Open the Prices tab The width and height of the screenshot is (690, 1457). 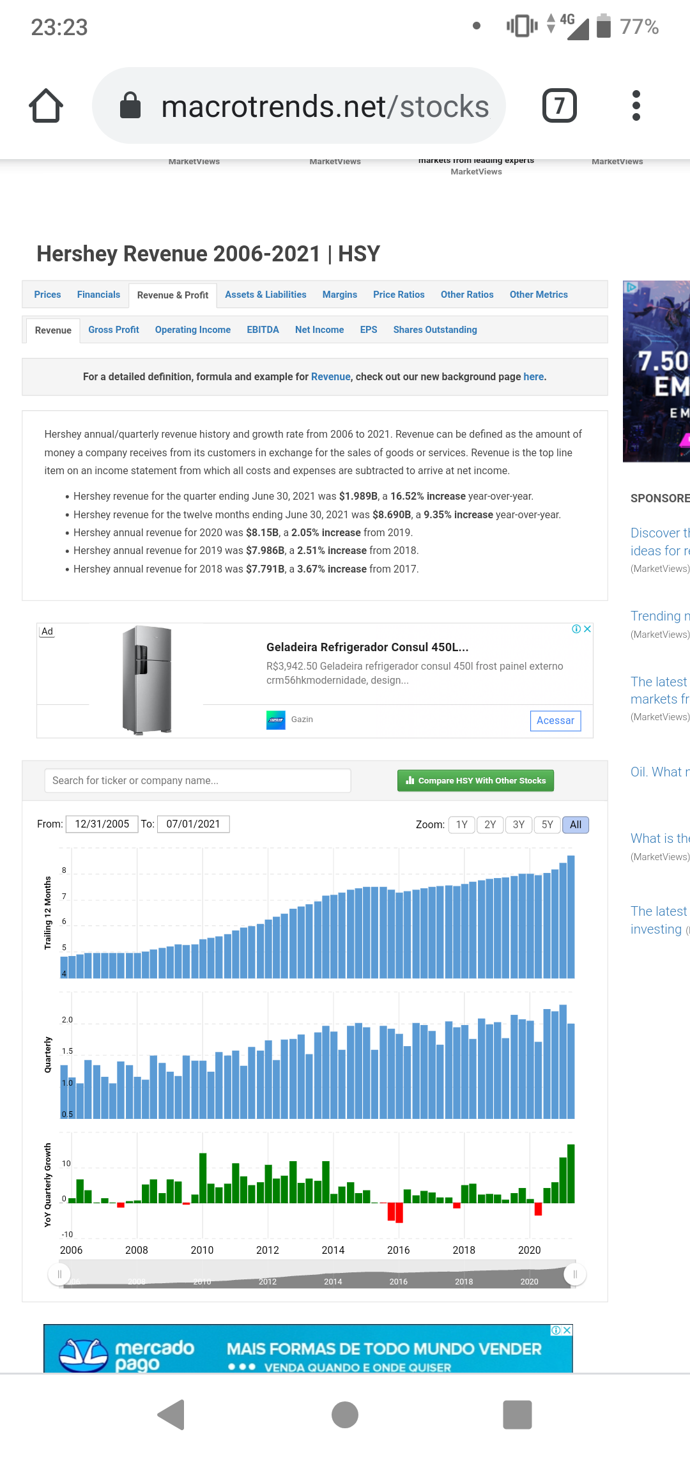pos(47,295)
